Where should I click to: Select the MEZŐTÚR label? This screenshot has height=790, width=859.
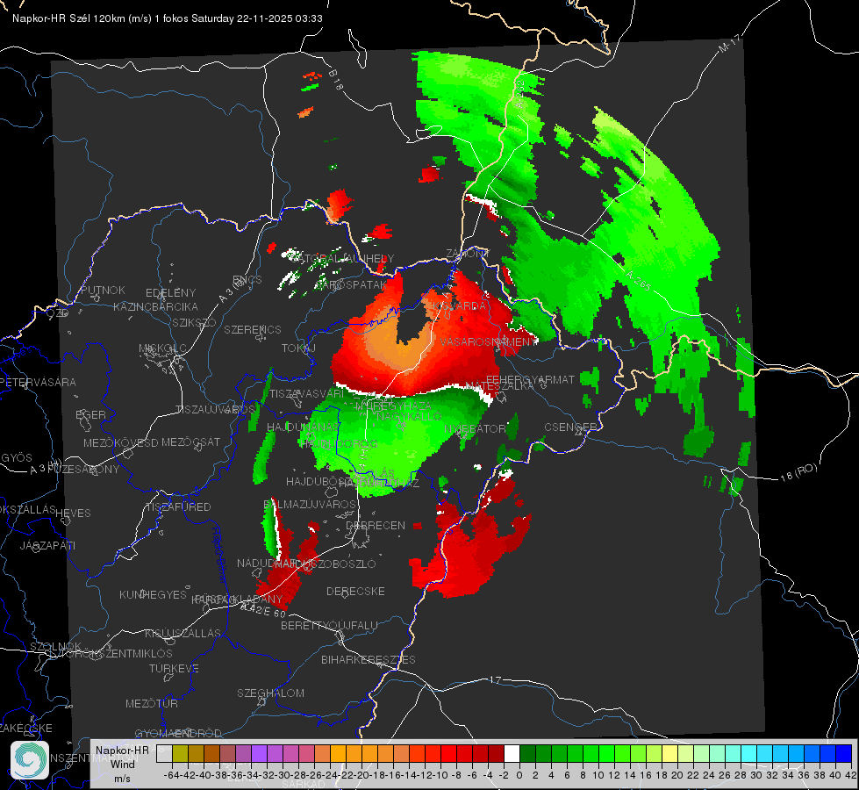pyautogui.click(x=152, y=703)
